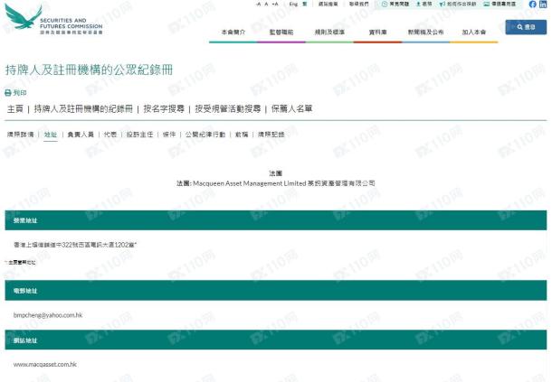Switch language to Eng
Screen dimensions: 552x382
[x=293, y=5]
